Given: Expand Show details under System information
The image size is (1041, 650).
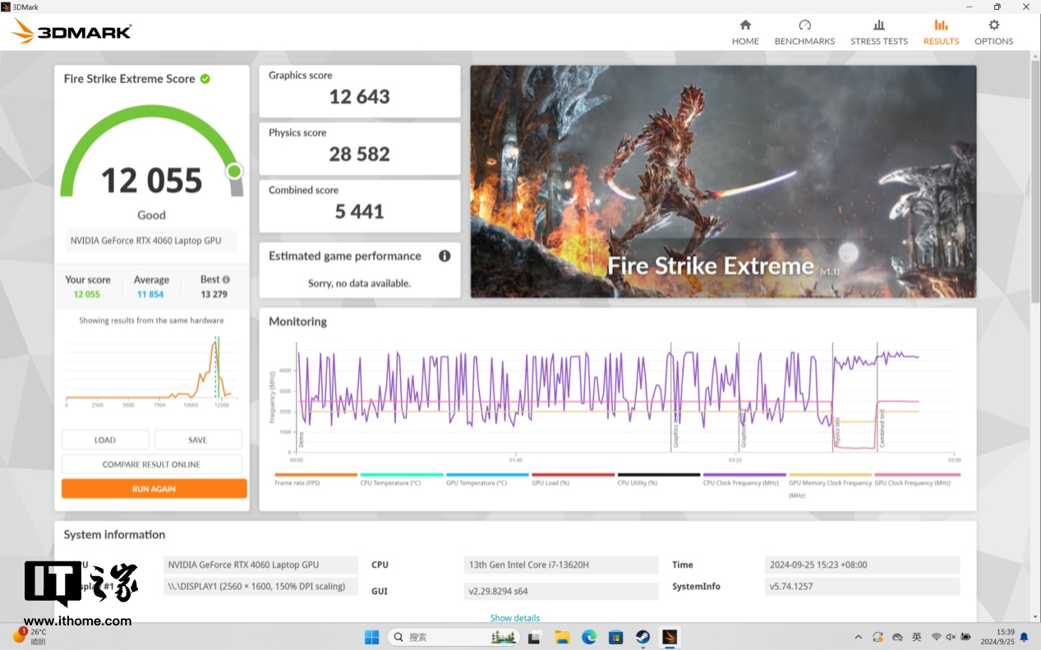Looking at the screenshot, I should (x=515, y=618).
